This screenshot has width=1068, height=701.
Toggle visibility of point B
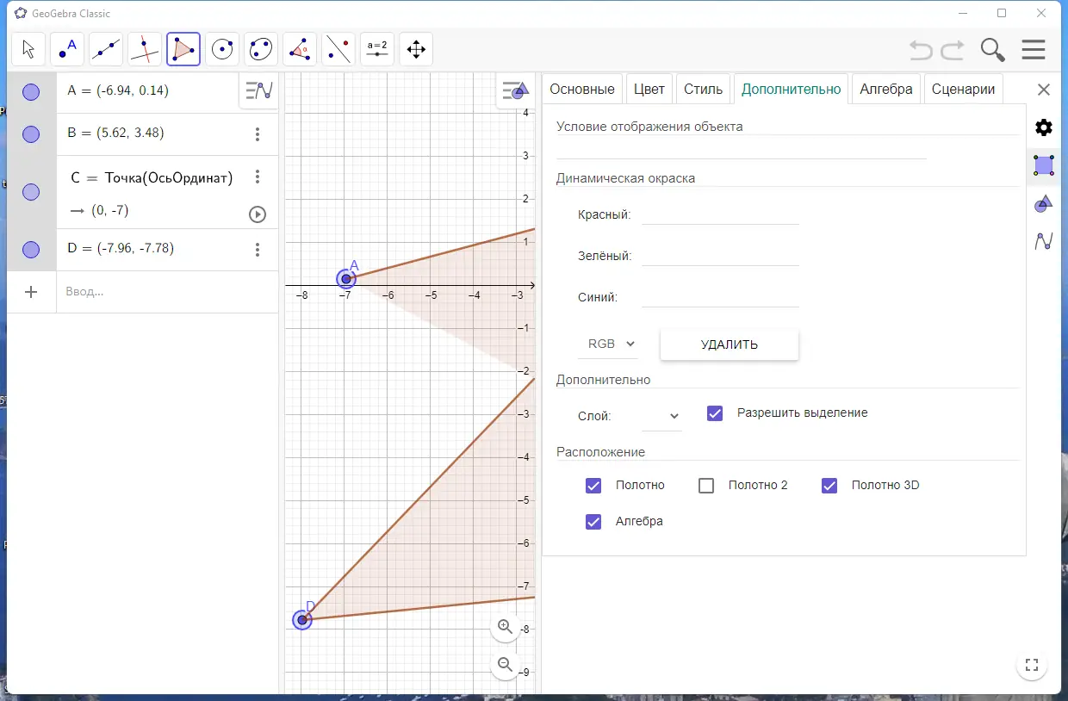pos(31,134)
